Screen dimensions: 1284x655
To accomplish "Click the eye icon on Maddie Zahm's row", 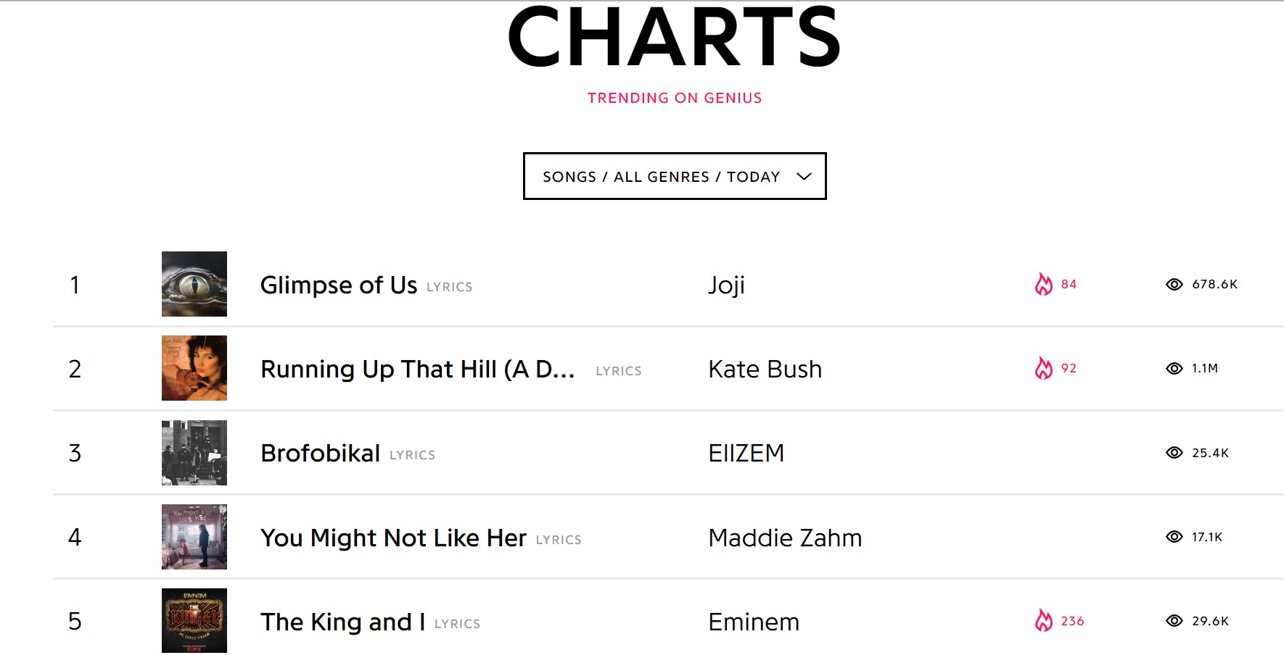I will coord(1173,537).
